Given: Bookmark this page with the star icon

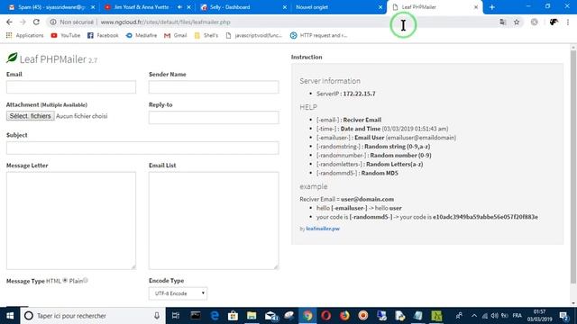Looking at the screenshot, I should tap(517, 22).
